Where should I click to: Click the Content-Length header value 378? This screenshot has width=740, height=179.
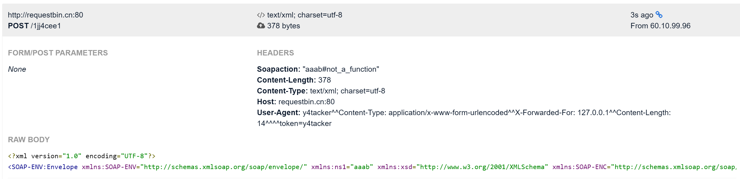324,80
